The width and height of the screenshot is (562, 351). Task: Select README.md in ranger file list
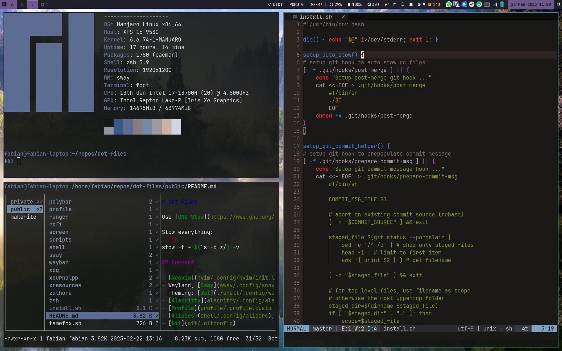(x=102, y=316)
